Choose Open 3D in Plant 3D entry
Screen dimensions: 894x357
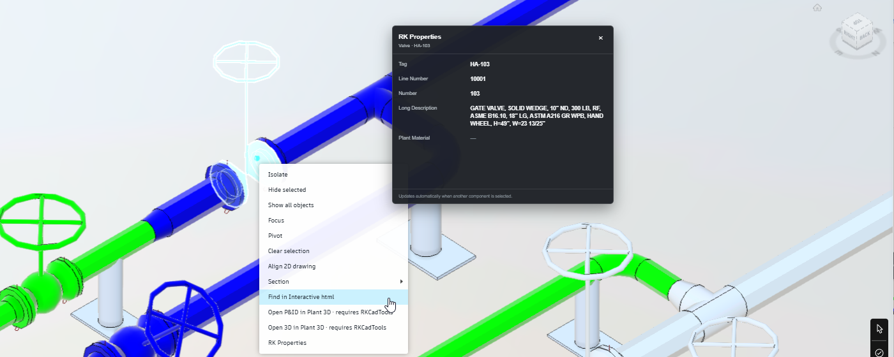333,328
